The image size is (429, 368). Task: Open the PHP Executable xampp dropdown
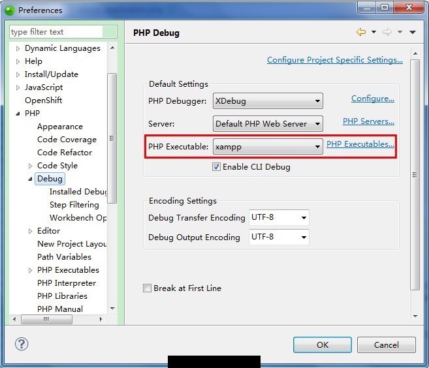coord(268,147)
